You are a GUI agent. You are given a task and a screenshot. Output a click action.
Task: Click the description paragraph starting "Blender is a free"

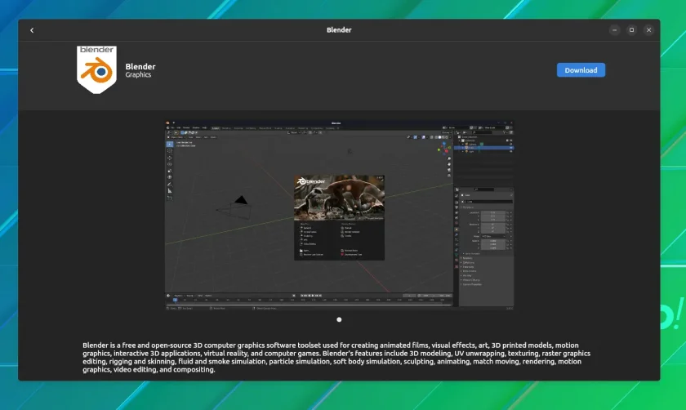point(336,357)
